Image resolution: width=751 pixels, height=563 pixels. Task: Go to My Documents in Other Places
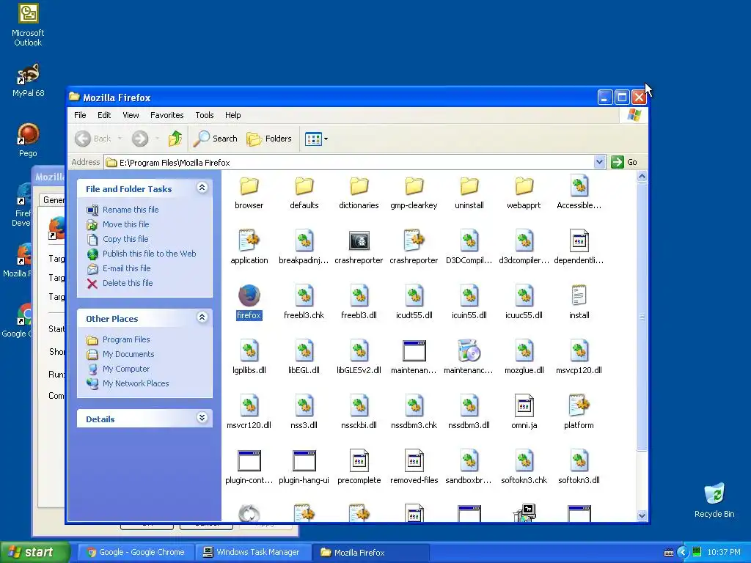(x=128, y=354)
